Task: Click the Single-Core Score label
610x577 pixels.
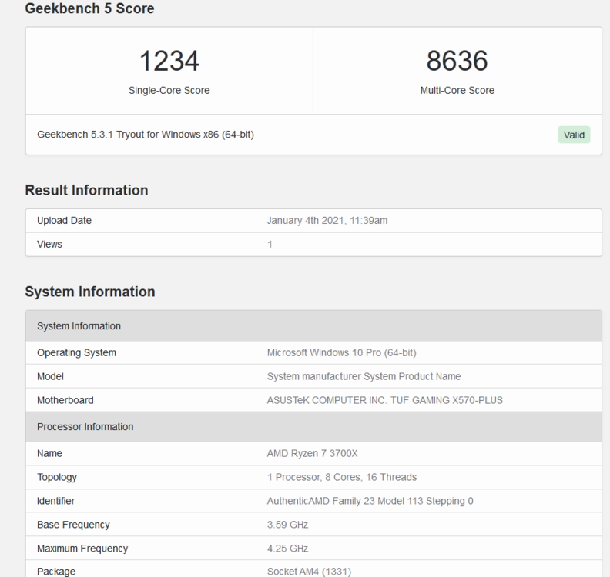Action: (169, 90)
